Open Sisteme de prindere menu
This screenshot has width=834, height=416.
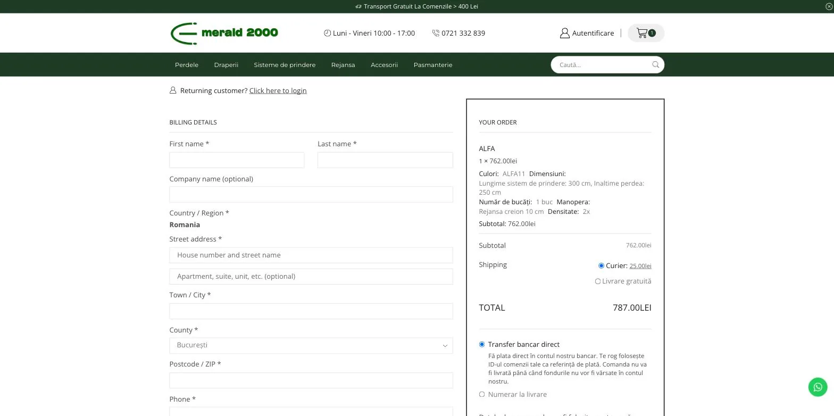[x=285, y=65]
